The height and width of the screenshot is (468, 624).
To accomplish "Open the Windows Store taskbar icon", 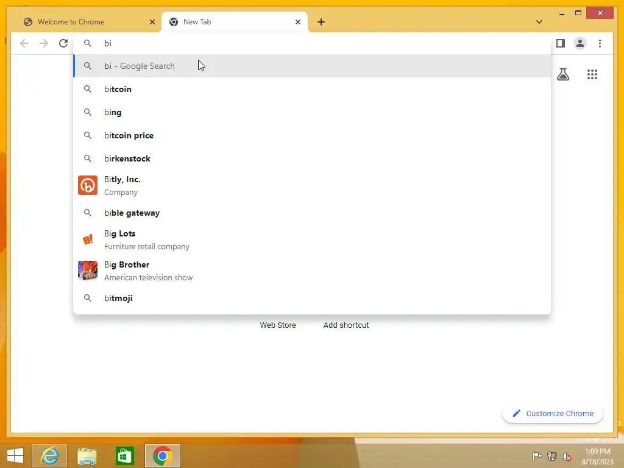I will [124, 456].
